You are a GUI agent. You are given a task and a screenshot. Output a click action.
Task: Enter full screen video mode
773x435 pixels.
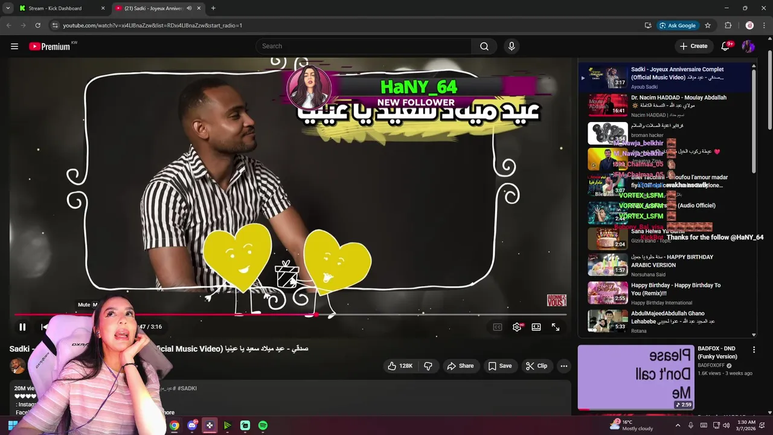[556, 327]
